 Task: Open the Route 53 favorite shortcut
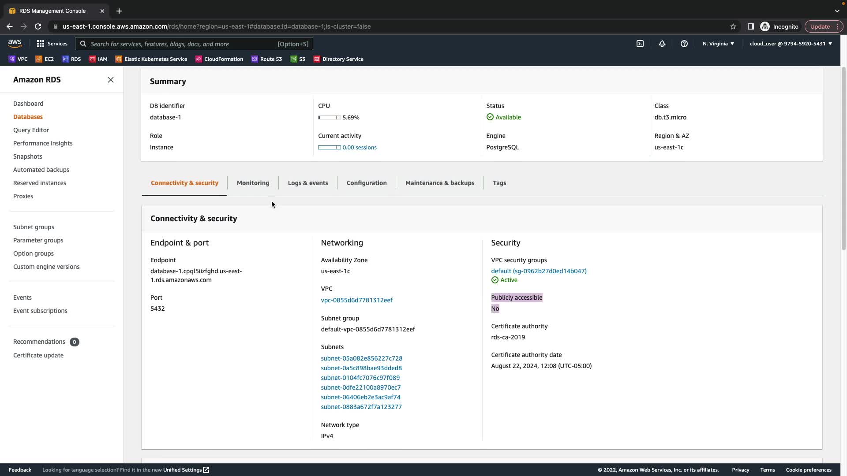pyautogui.click(x=266, y=59)
